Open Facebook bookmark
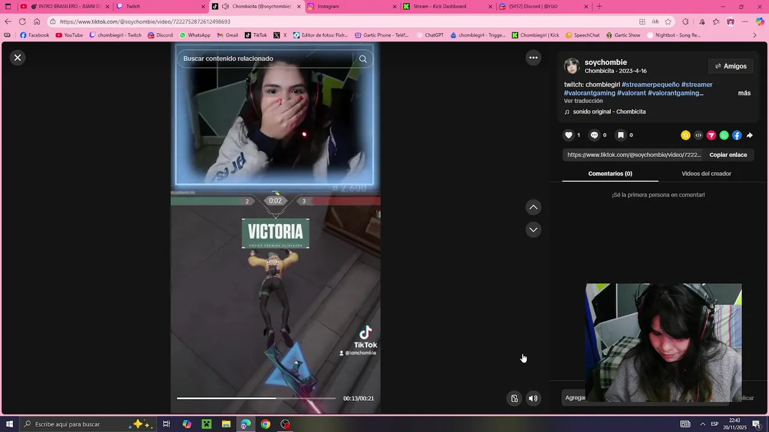769x432 pixels. coord(35,35)
